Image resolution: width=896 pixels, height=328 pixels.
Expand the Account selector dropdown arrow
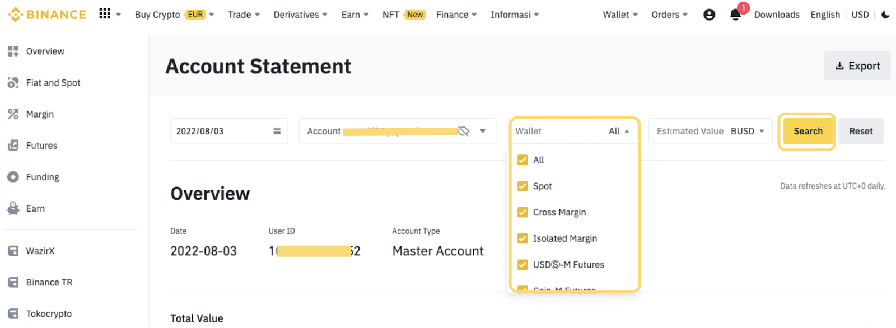(x=483, y=131)
